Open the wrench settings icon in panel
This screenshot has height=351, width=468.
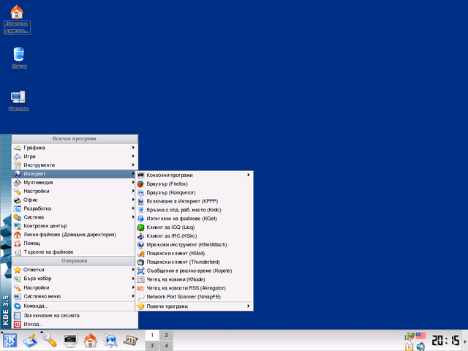50,340
